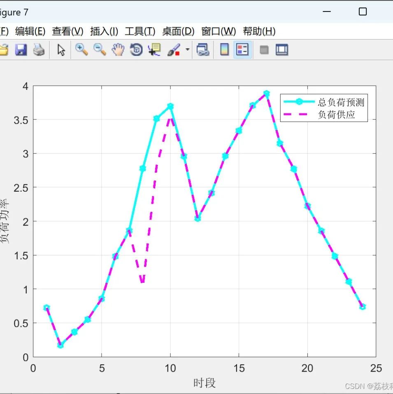The image size is (393, 394).
Task: Open the 桌面(D) menu
Action: click(178, 31)
